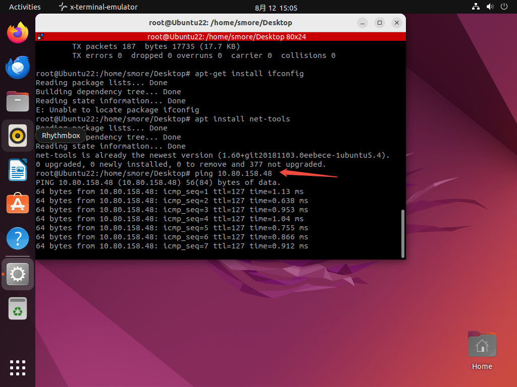
Task: Open the power menu icon
Action: (504, 7)
